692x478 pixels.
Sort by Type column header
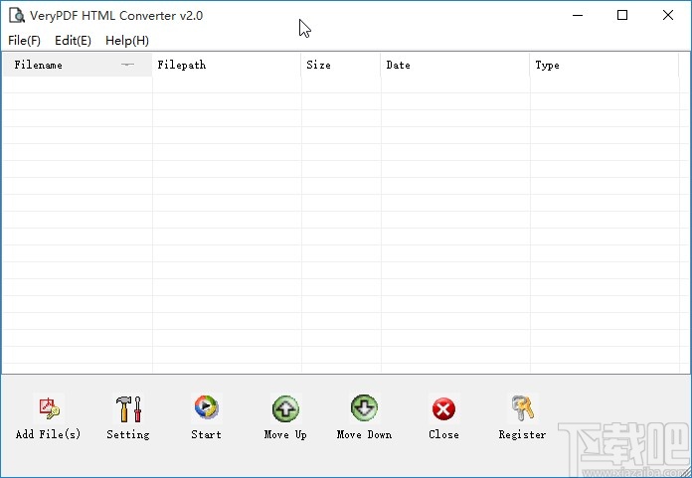point(605,65)
